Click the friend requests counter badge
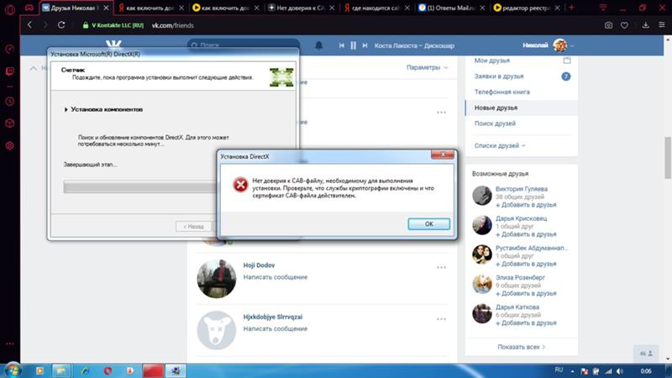 tap(565, 76)
